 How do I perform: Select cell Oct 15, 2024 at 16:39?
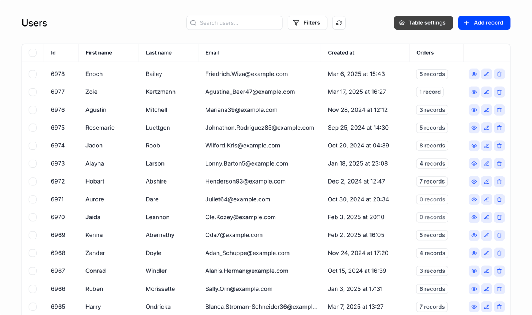(357, 271)
